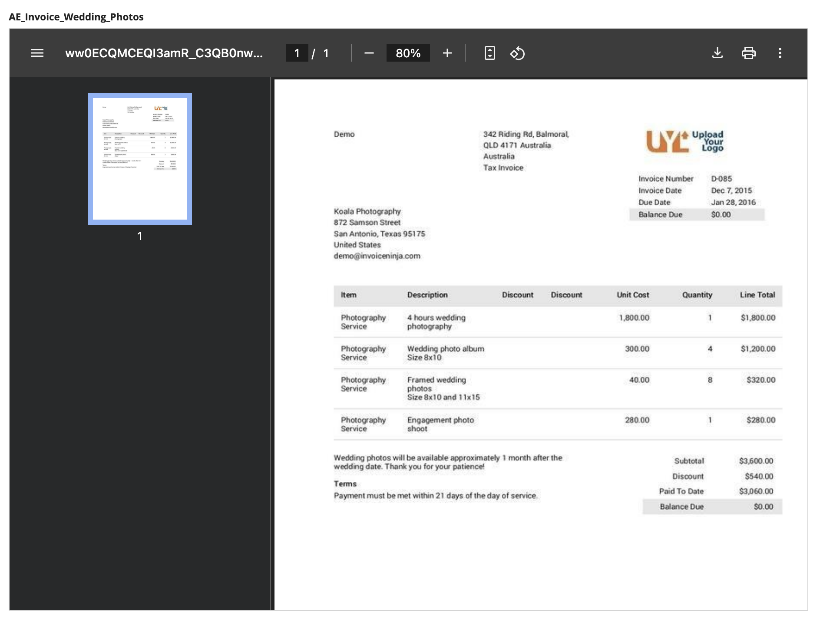Click the Unit Cost column header

point(633,295)
